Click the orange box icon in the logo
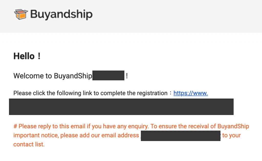The height and width of the screenshot is (161, 262). click(x=20, y=14)
